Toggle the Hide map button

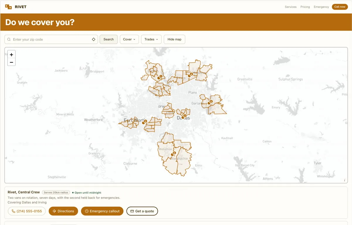pyautogui.click(x=175, y=39)
